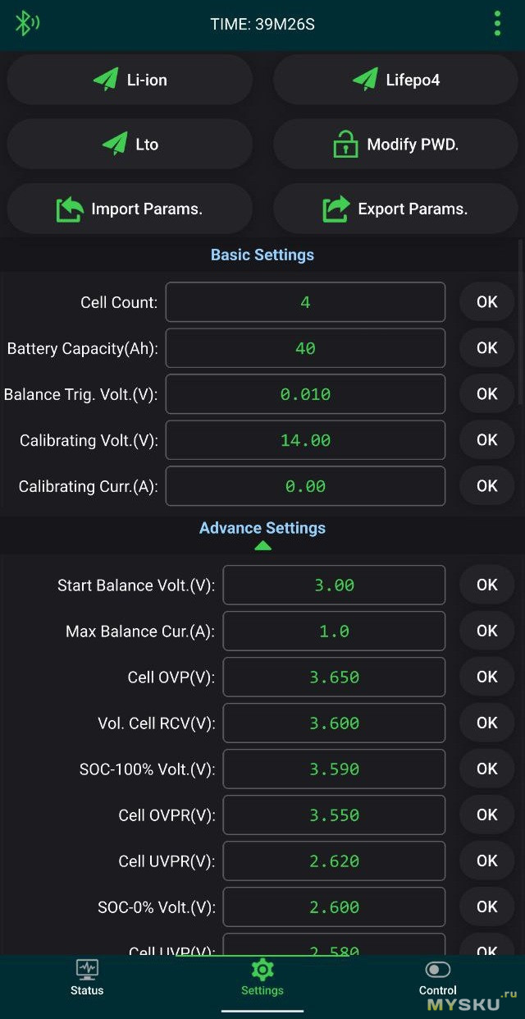Collapse the Advance Settings section
Screen dimensions: 525x1019
pyautogui.click(x=262, y=545)
